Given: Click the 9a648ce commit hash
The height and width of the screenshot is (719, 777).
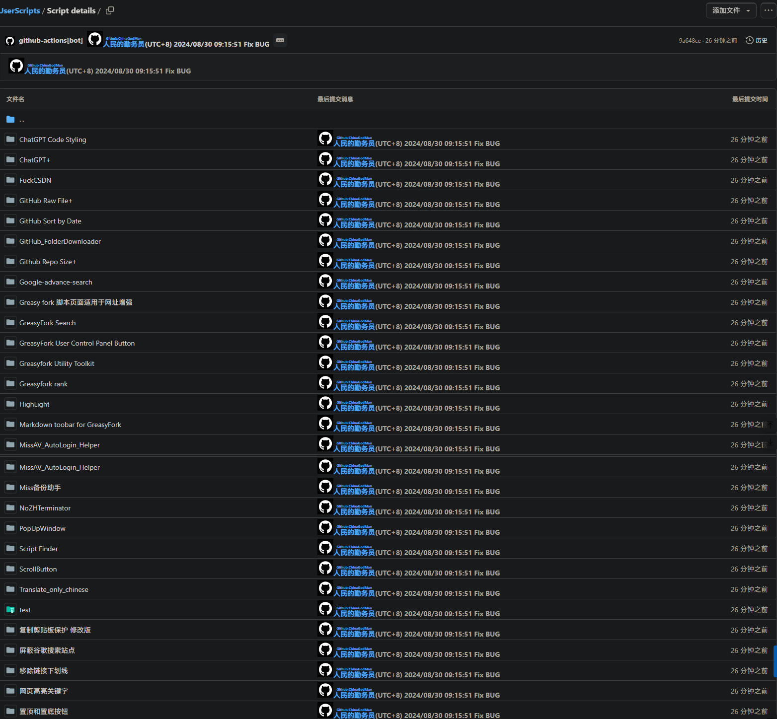Looking at the screenshot, I should (690, 41).
